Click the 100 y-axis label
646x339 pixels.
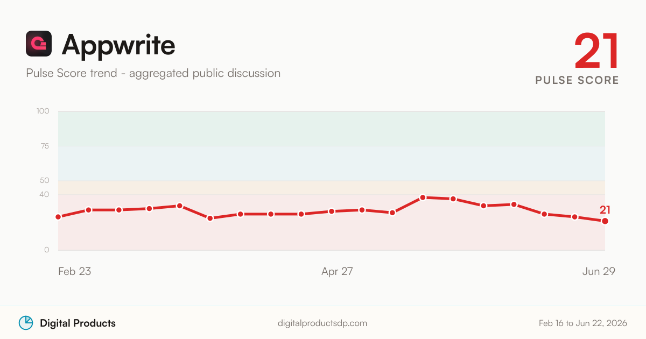[43, 111]
